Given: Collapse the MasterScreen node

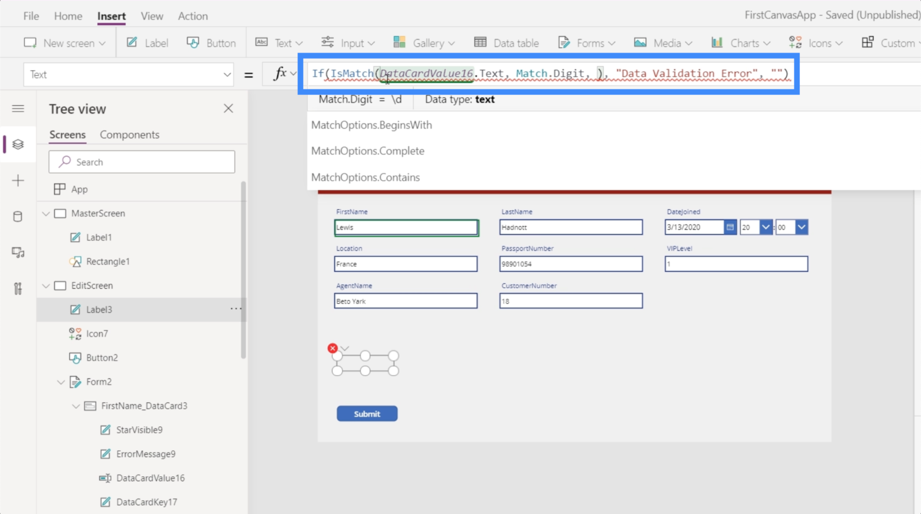Looking at the screenshot, I should coord(46,214).
